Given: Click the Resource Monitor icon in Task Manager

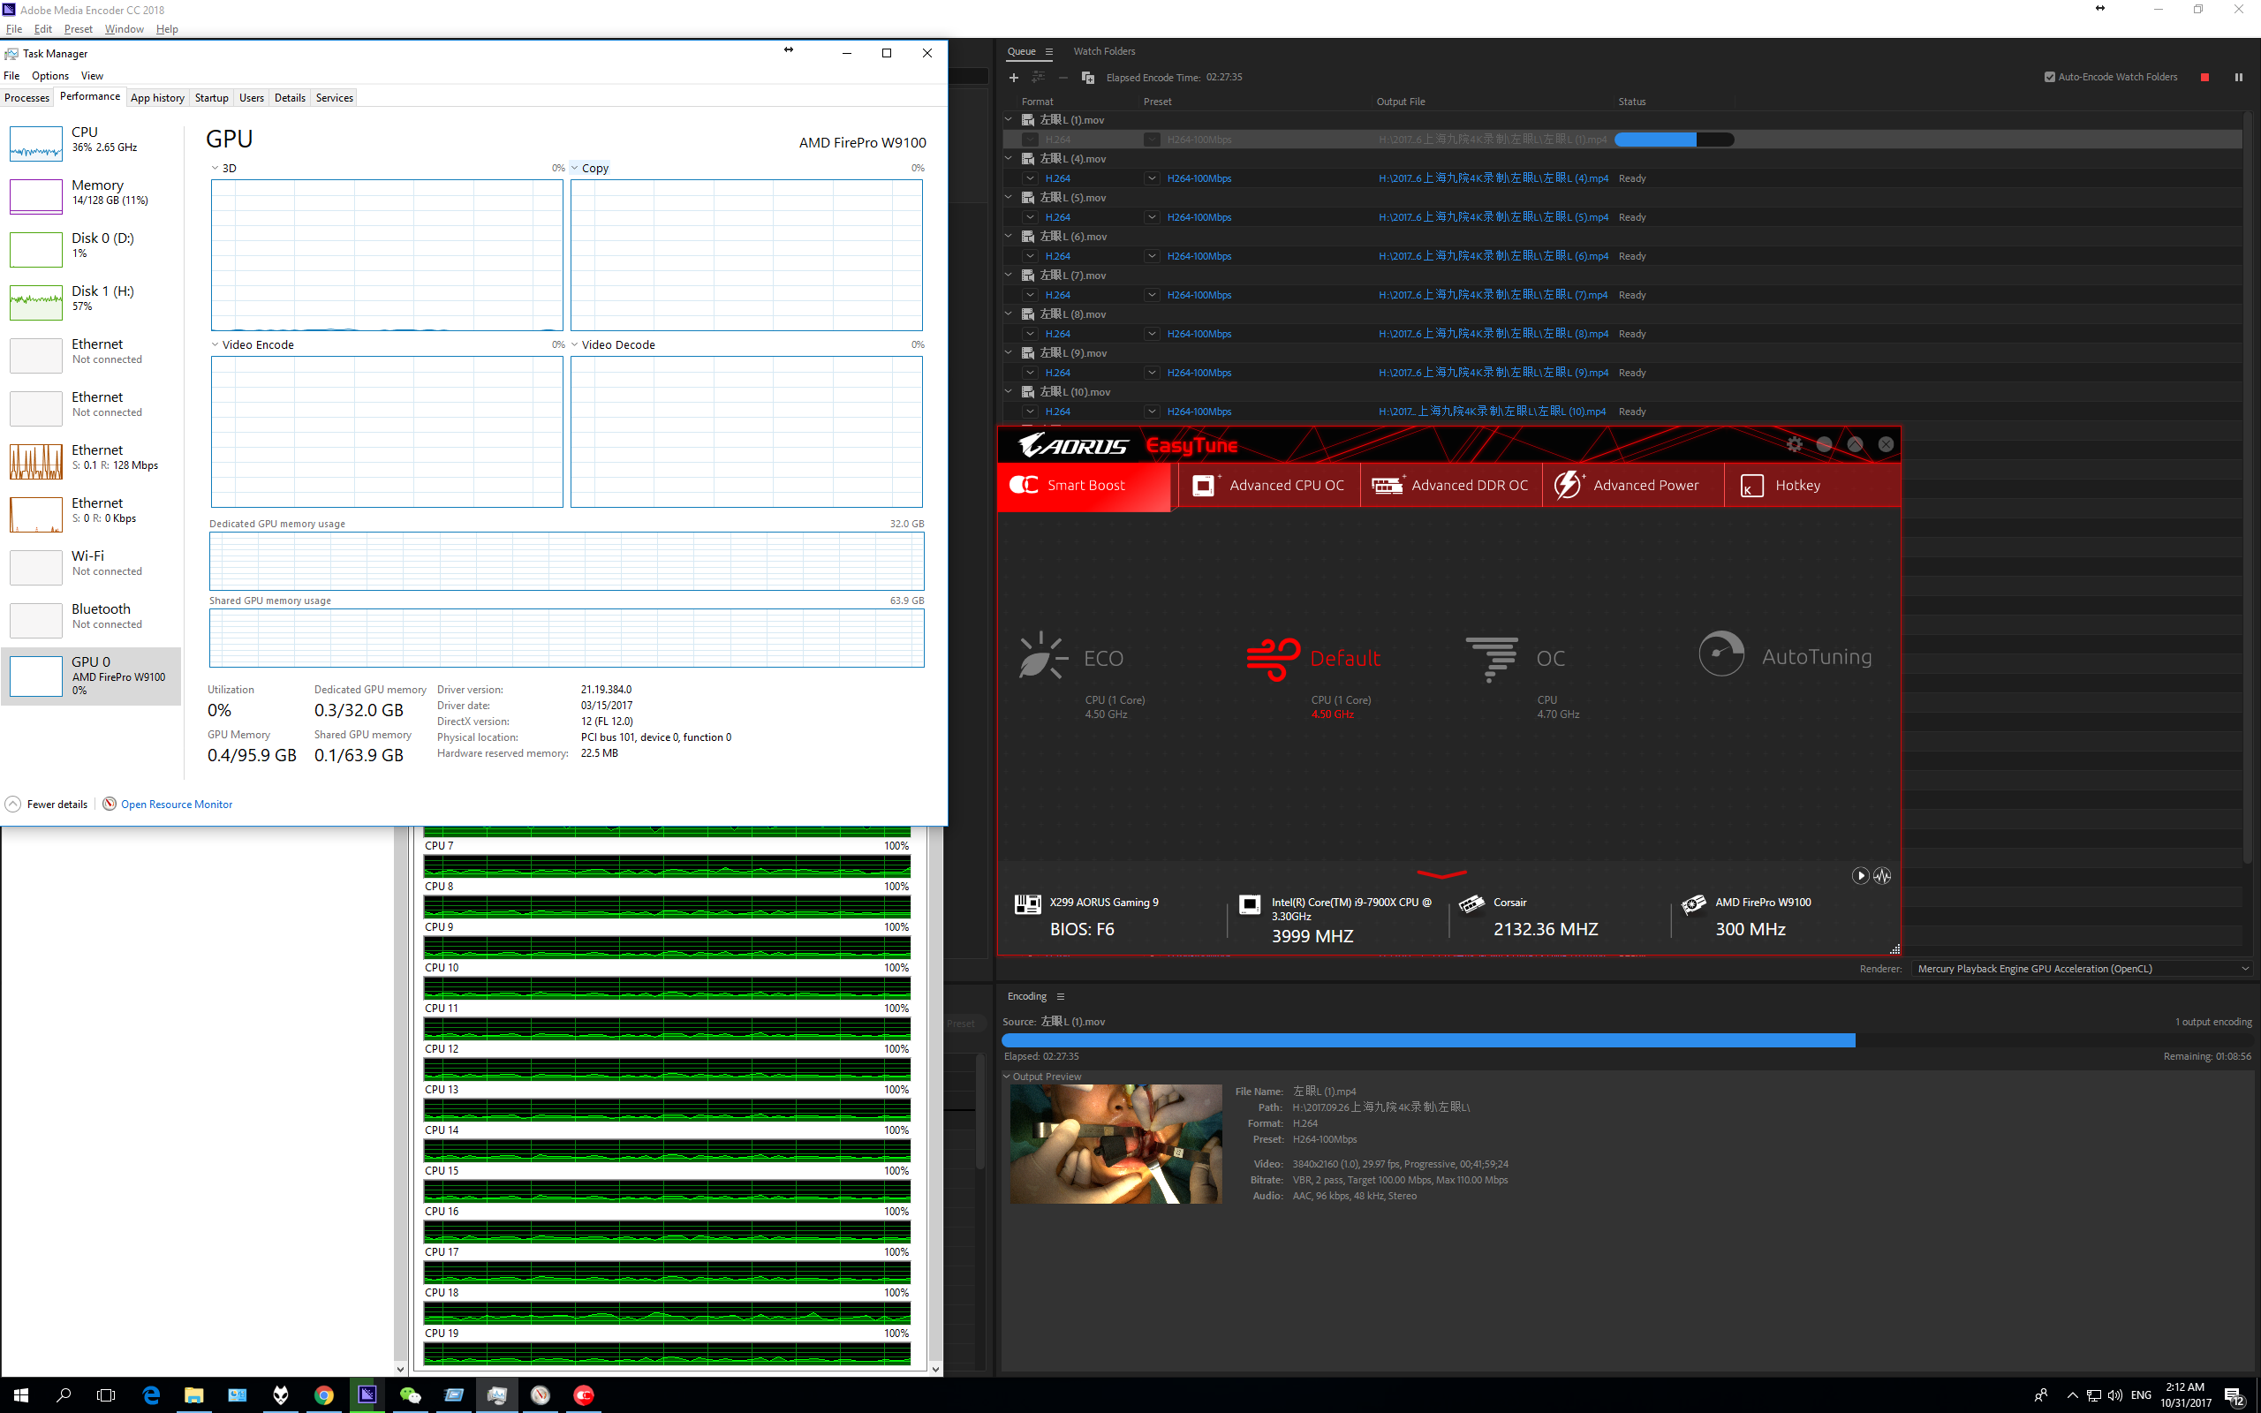Looking at the screenshot, I should coord(110,804).
